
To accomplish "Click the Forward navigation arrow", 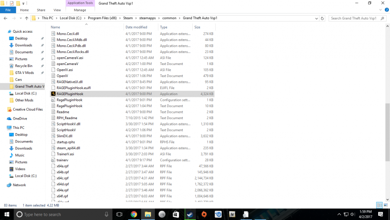I will [14, 18].
